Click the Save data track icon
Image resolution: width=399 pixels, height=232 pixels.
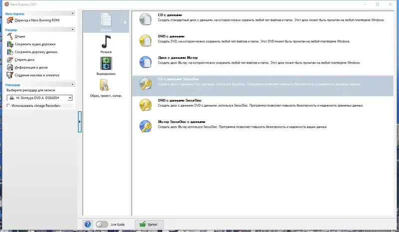(9, 52)
